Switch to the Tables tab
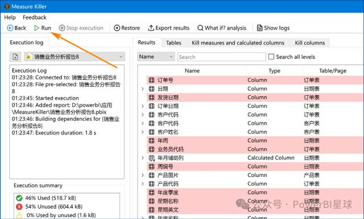 [173, 43]
